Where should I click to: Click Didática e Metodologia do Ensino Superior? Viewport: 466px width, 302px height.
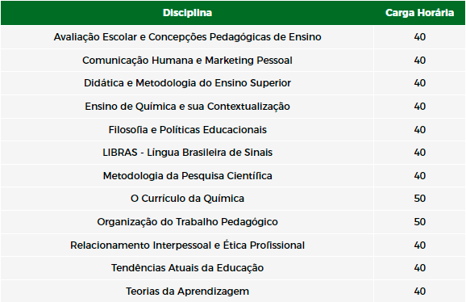pos(187,83)
